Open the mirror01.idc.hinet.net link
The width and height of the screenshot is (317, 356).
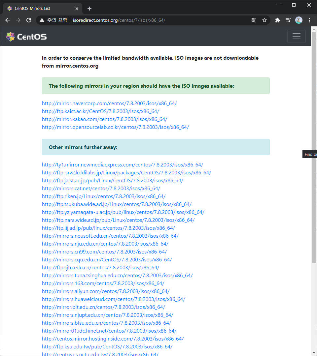tap(109, 331)
